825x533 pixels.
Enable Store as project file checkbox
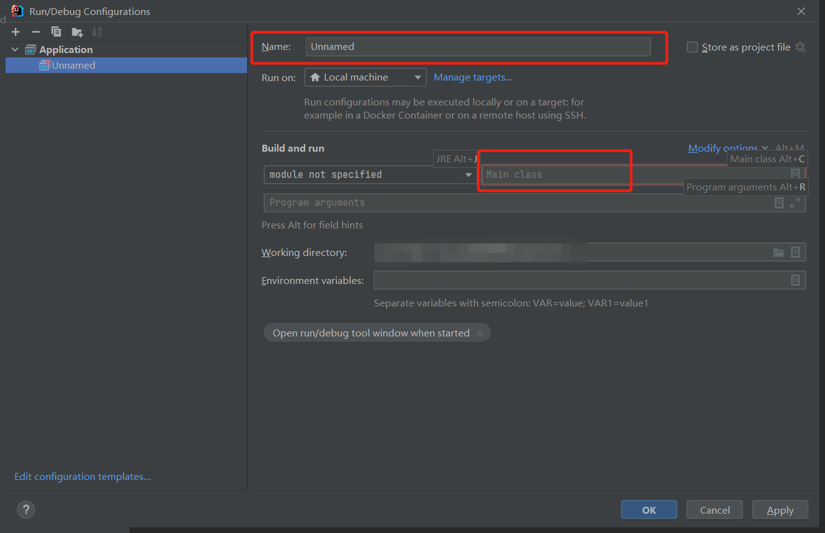[x=692, y=47]
